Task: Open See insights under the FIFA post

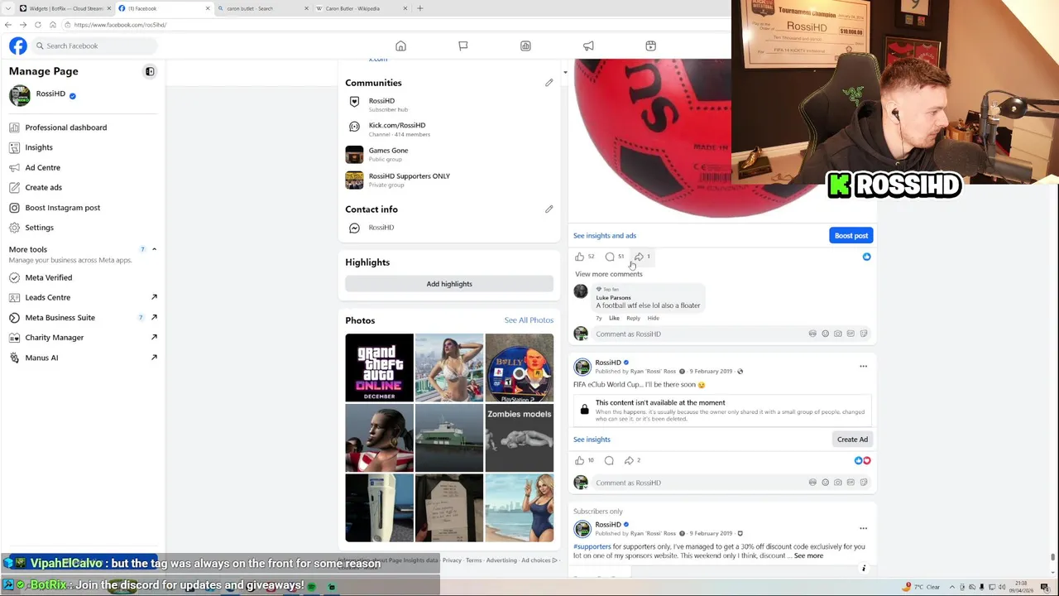Action: (x=592, y=440)
